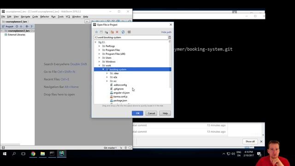Click the Desktop directory toolbar icon
295x166 pixels.
(x=101, y=32)
